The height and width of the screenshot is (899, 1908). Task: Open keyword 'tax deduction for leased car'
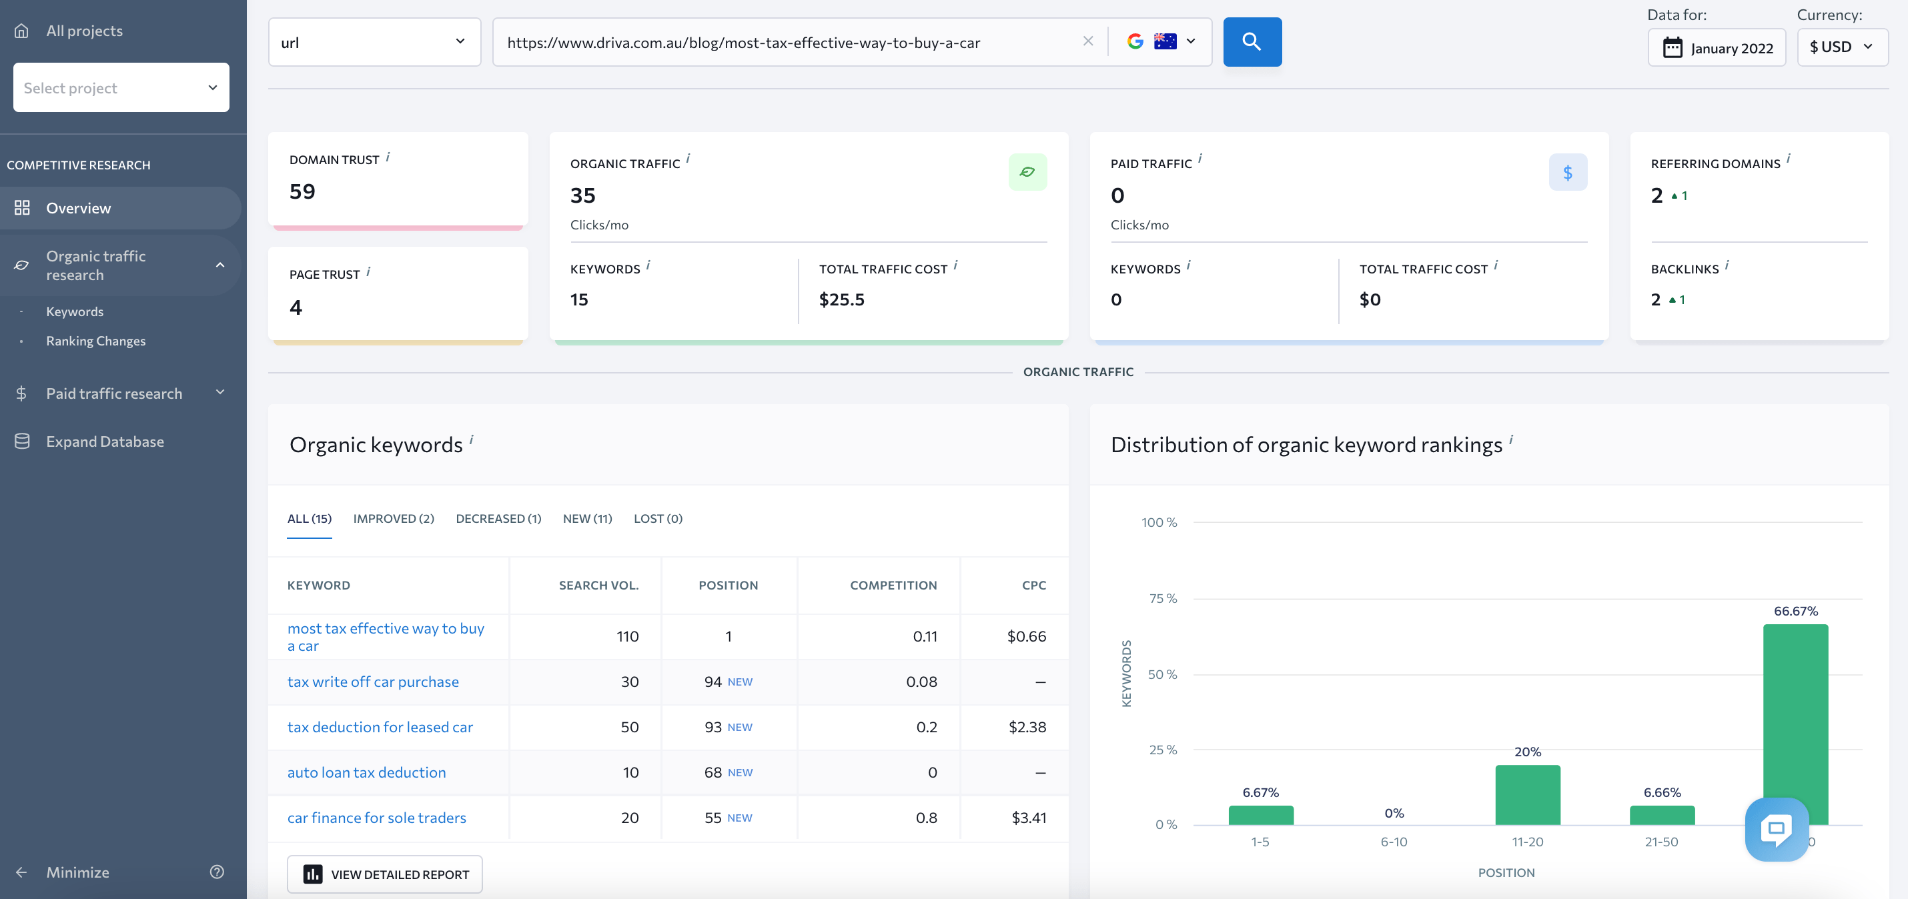pos(380,726)
